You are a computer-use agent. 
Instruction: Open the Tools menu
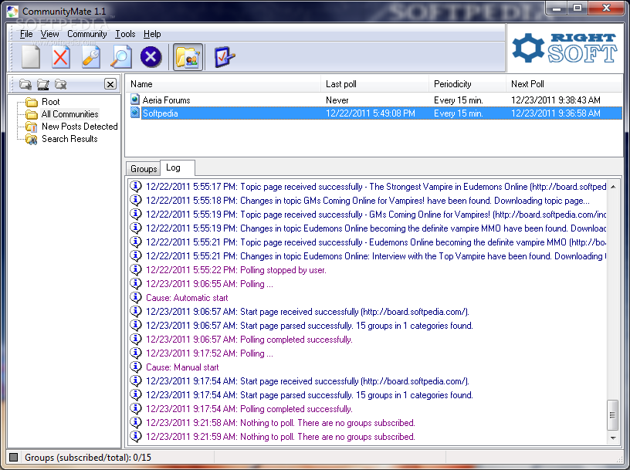coord(125,34)
